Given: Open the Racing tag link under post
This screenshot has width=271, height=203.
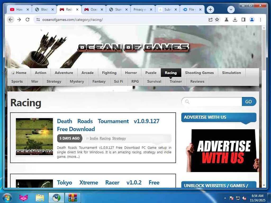Looking at the screenshot, I should (x=105, y=139).
